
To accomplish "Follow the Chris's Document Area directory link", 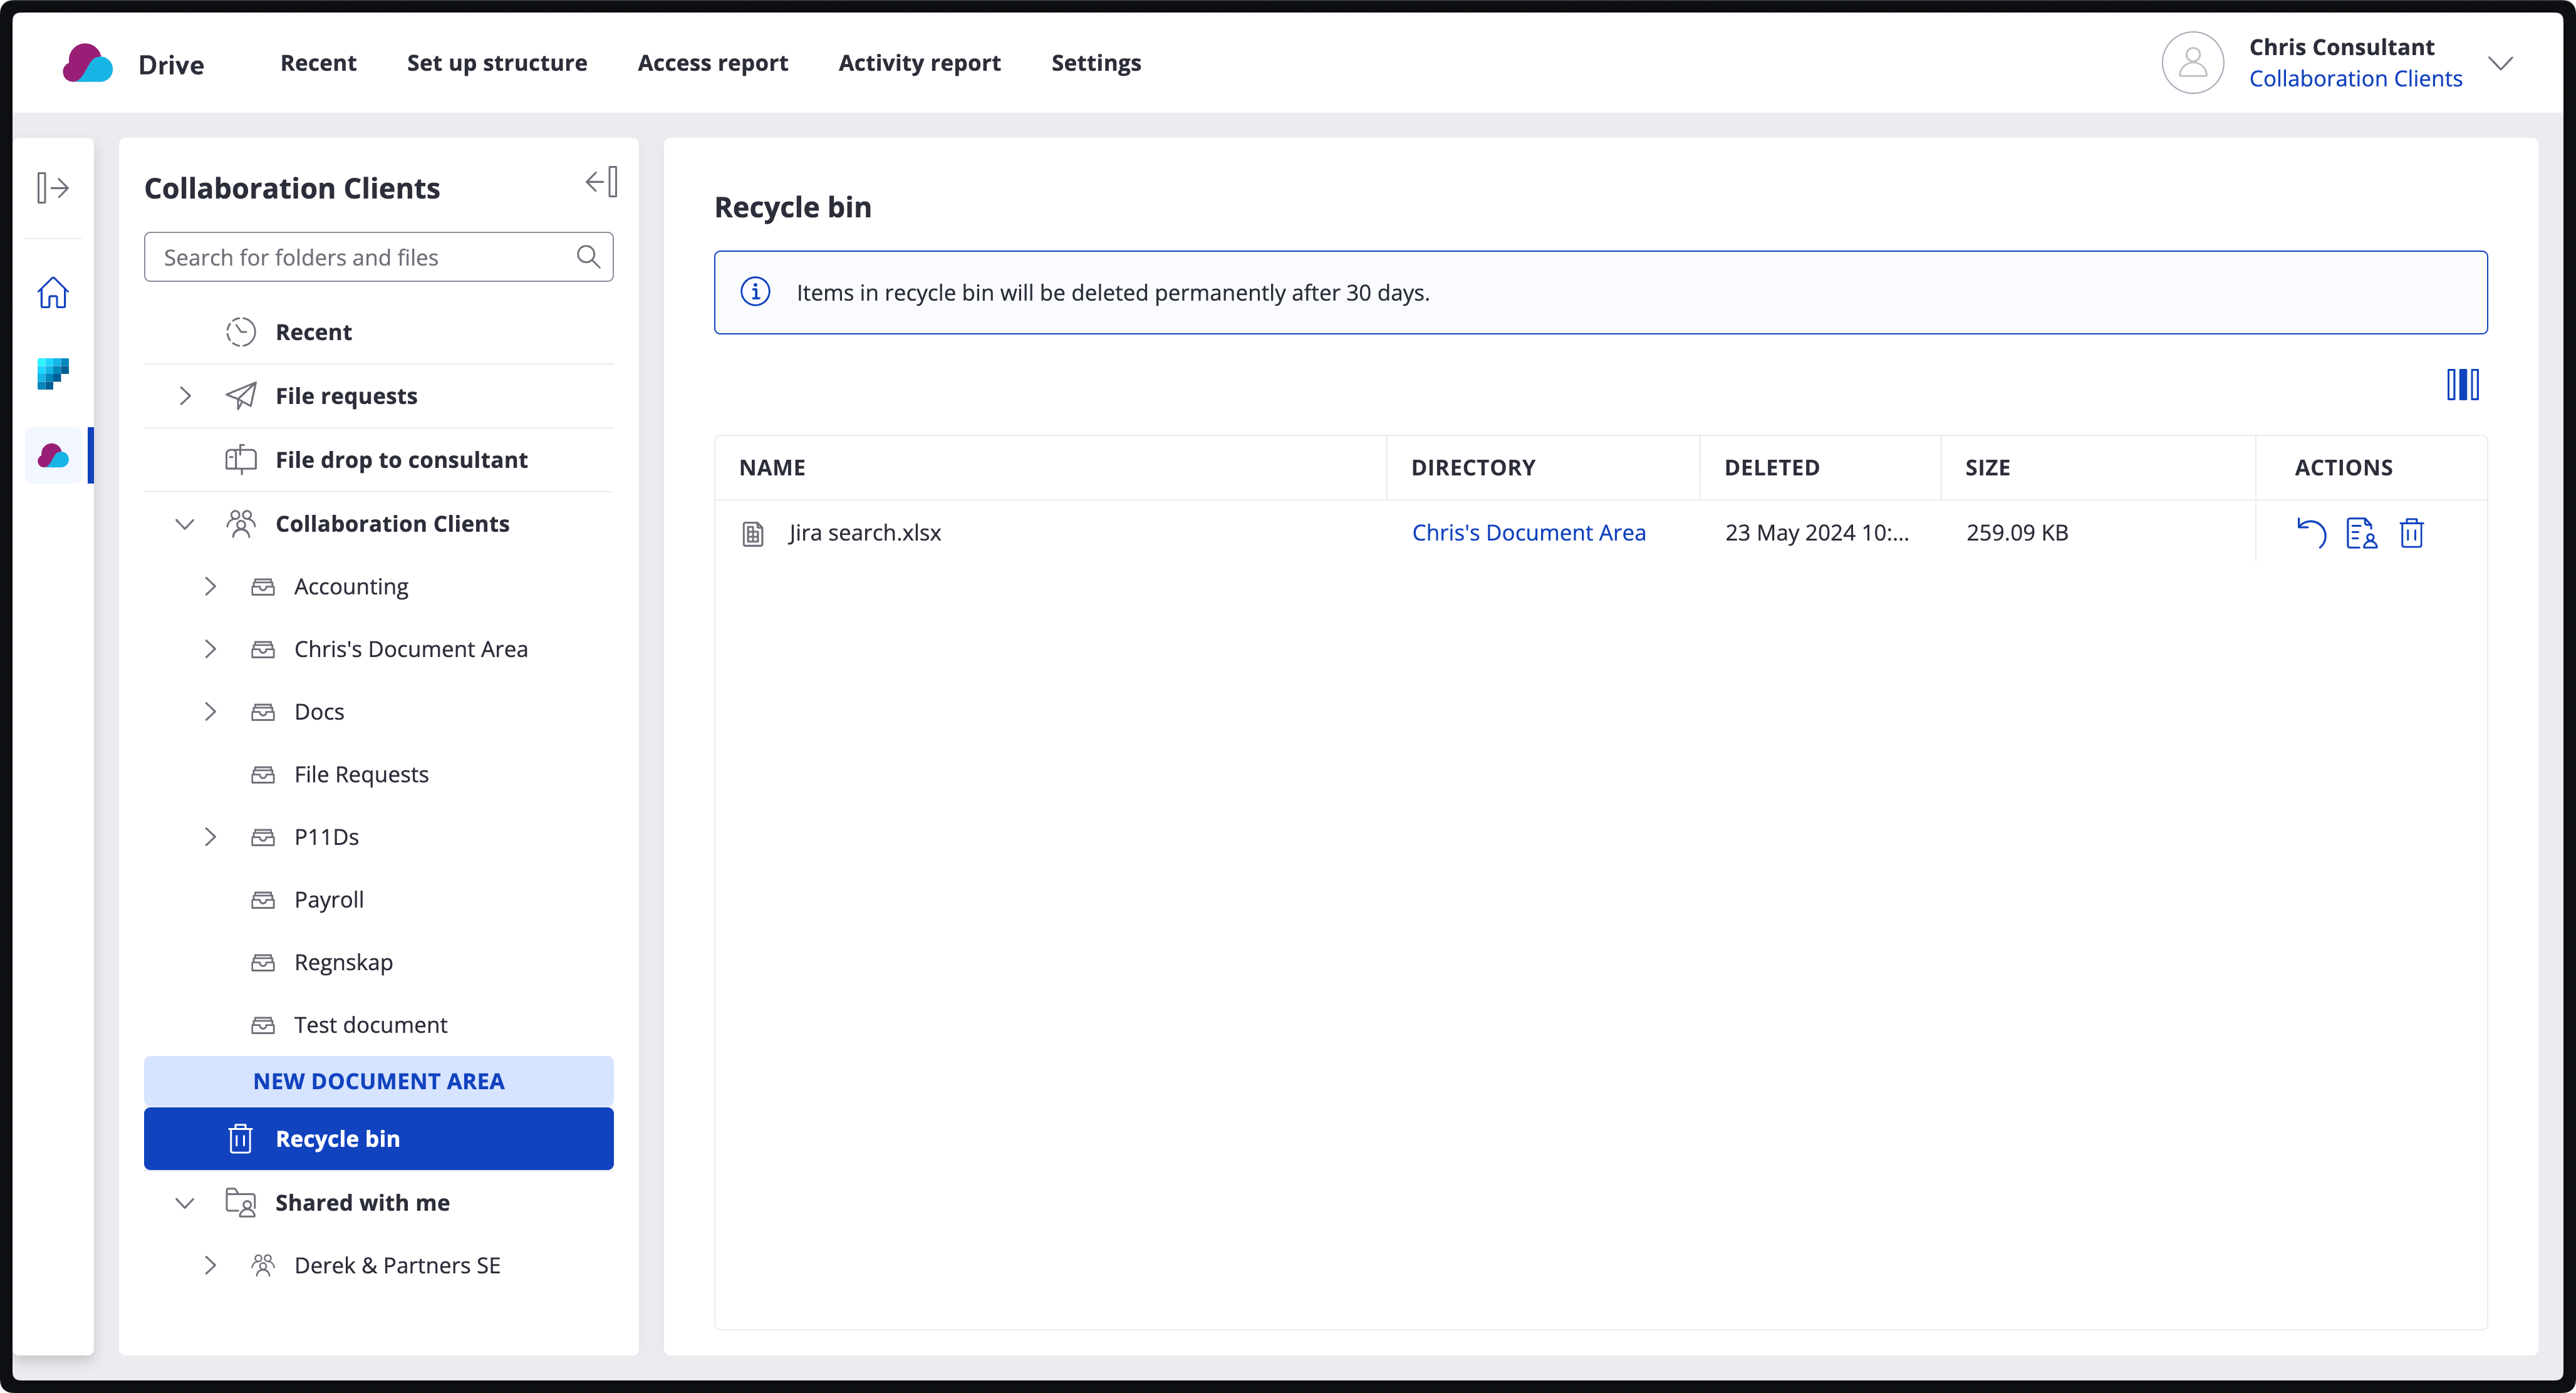I will coord(1528,533).
